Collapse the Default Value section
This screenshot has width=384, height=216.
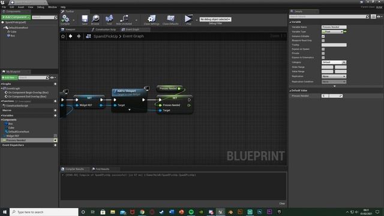coord(290,91)
